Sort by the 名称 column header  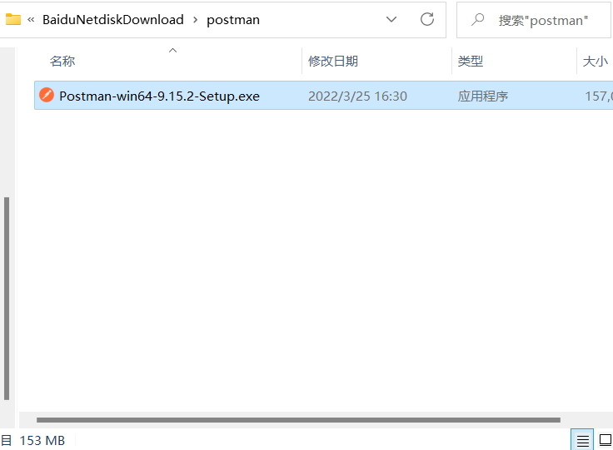click(x=62, y=62)
